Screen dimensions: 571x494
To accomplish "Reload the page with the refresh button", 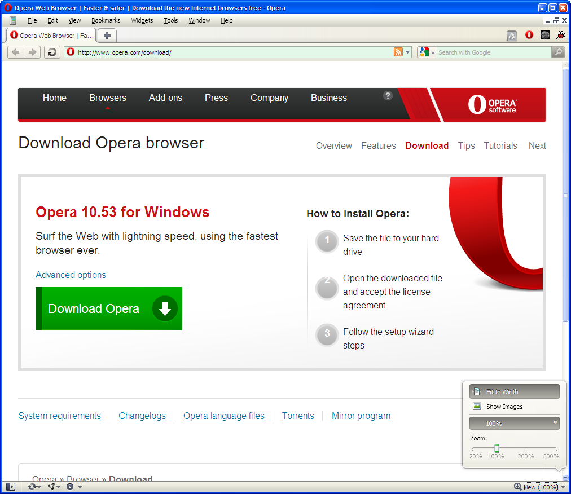I will click(x=52, y=52).
